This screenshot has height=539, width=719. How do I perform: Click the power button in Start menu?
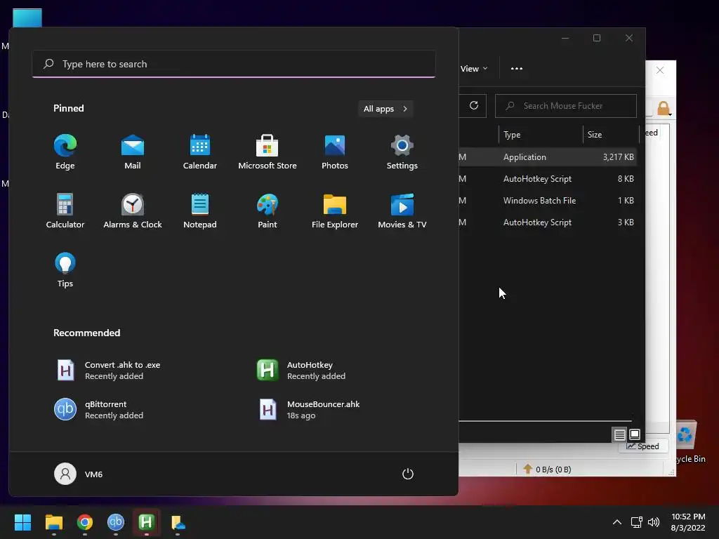[408, 474]
